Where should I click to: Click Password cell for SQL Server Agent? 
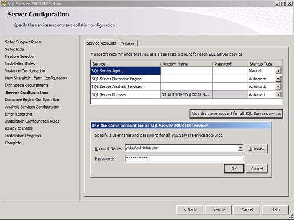pyautogui.click(x=230, y=71)
